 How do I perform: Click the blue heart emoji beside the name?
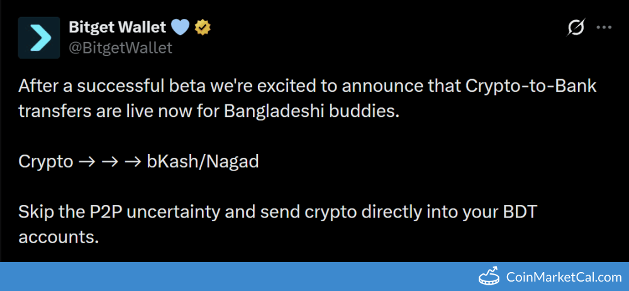(180, 28)
